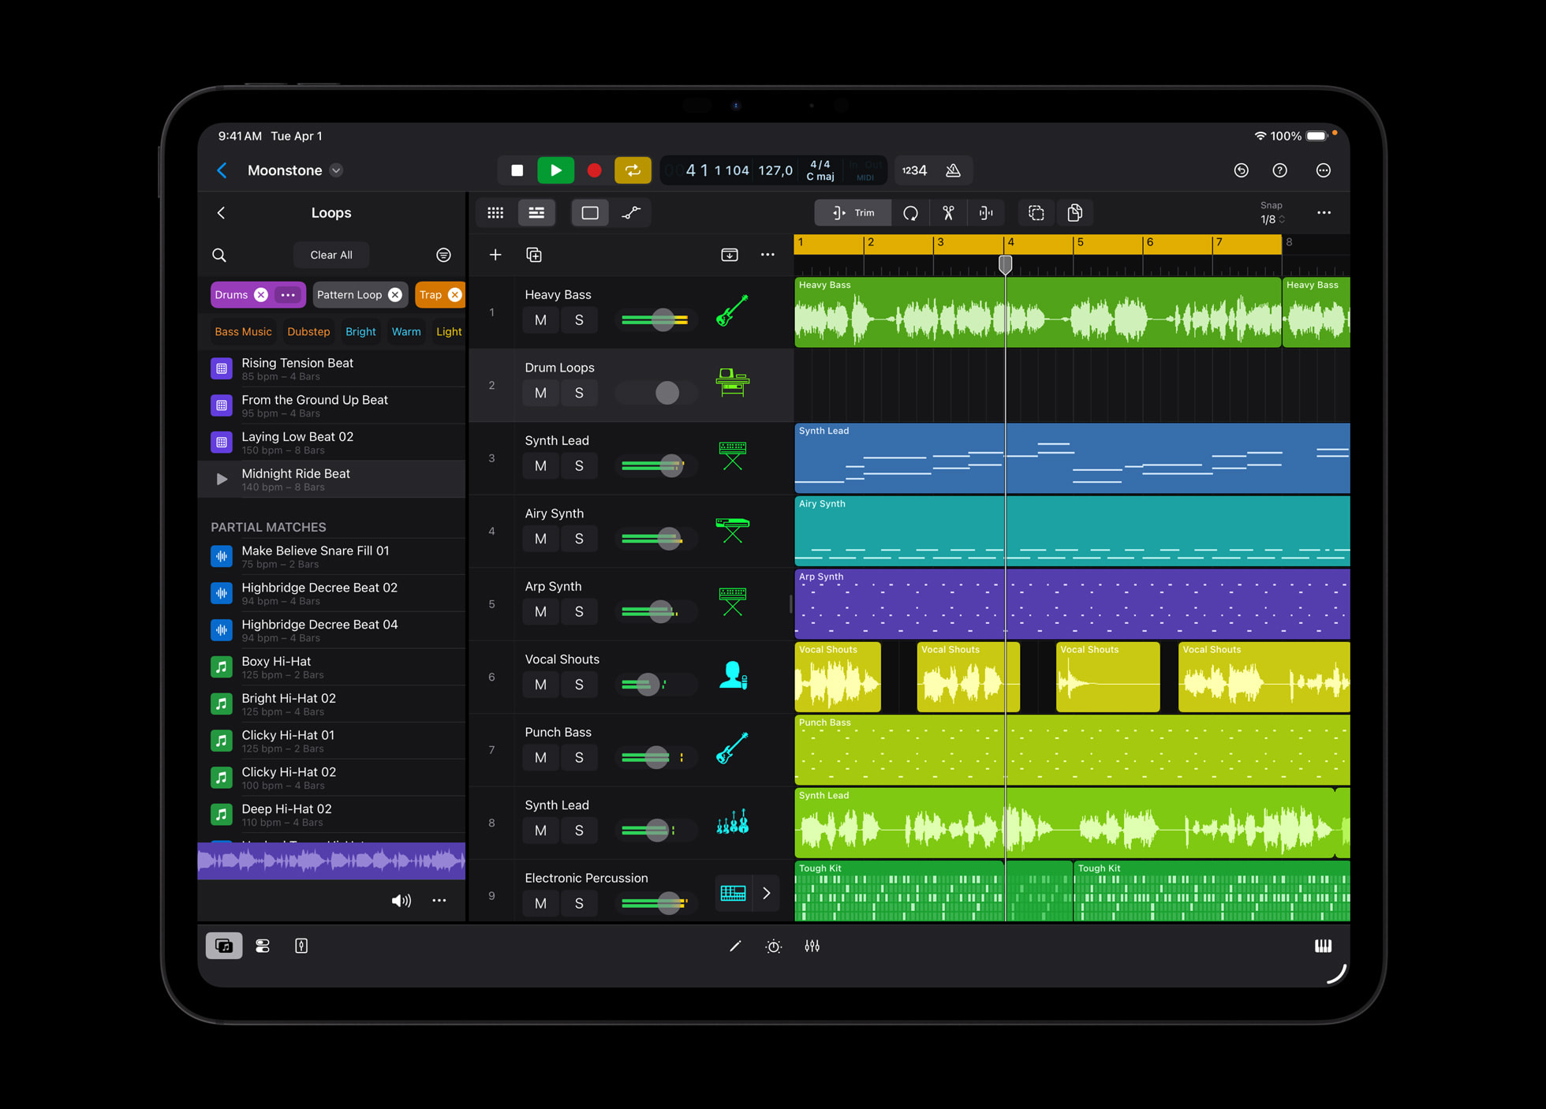Screen dimensions: 1546x1109
Task: Show the playing surface keyboard icon bottom right
Action: [1324, 946]
